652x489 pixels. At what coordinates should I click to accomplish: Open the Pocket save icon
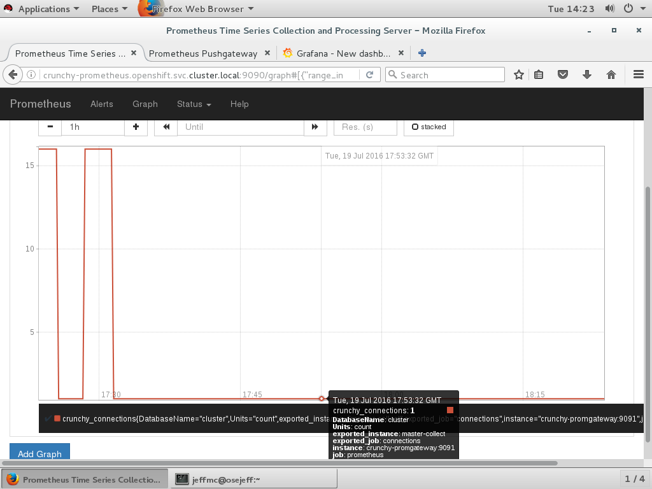[x=563, y=75]
